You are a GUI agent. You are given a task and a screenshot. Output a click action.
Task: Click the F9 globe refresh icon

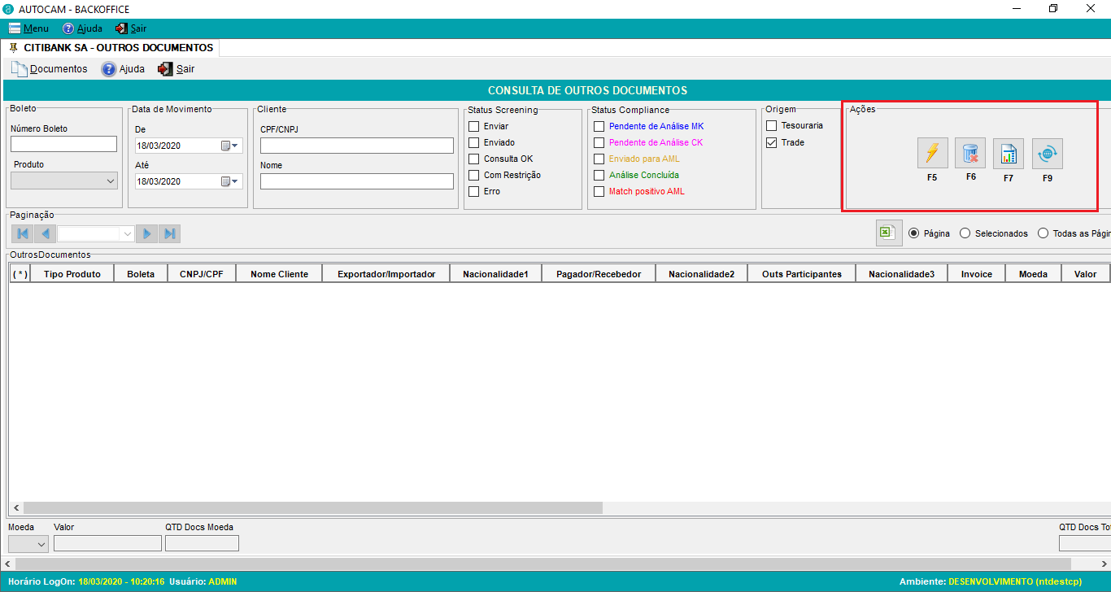click(1048, 154)
